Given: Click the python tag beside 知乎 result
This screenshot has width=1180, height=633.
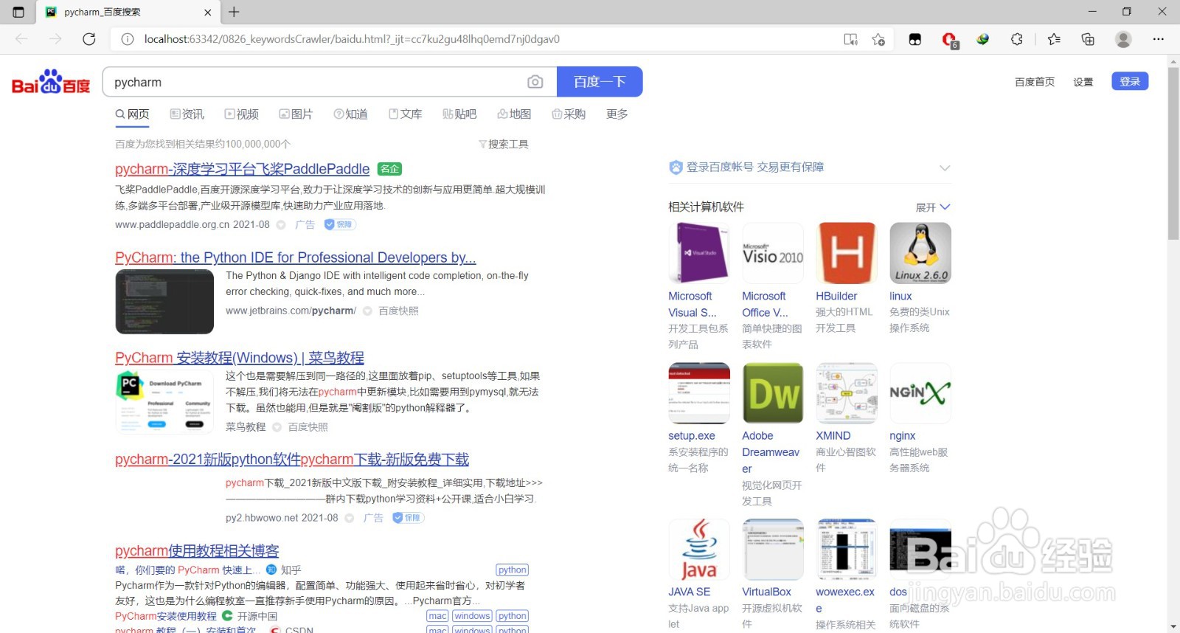Looking at the screenshot, I should tap(513, 570).
